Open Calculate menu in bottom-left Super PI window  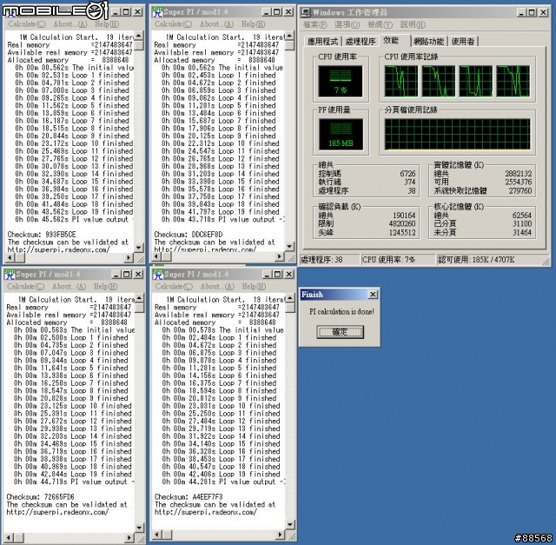tap(25, 286)
